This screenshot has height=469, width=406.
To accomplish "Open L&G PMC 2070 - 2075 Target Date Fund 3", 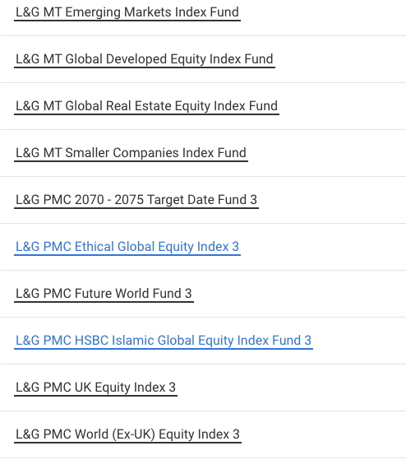I will [136, 200].
